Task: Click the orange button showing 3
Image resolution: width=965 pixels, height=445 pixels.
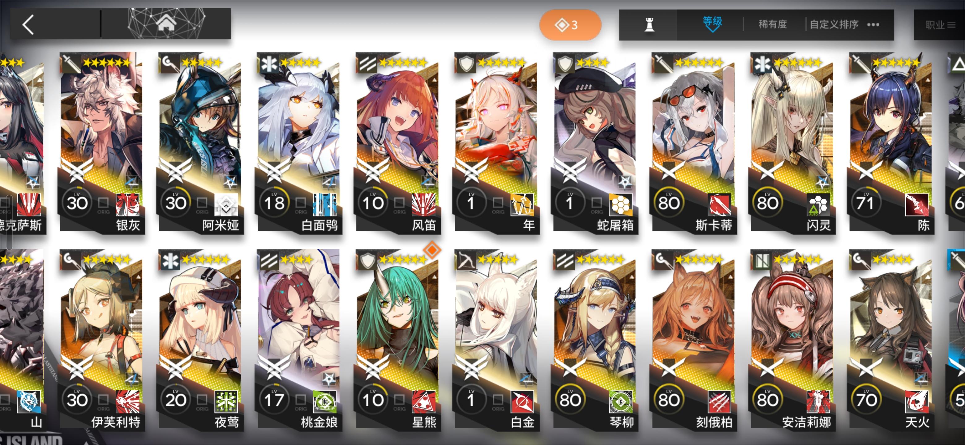Action: (570, 25)
